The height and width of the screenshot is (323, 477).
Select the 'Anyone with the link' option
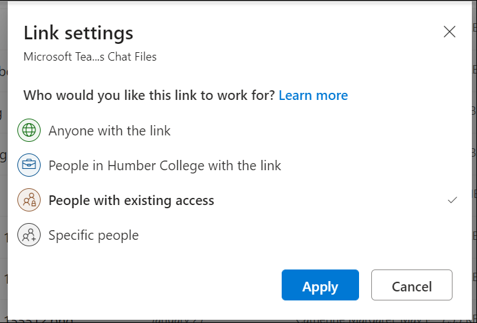(110, 131)
